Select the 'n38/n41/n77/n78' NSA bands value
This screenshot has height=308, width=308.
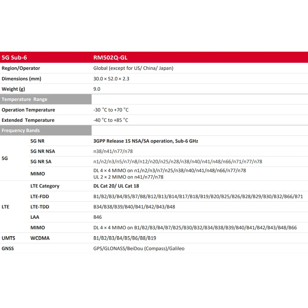(113, 151)
